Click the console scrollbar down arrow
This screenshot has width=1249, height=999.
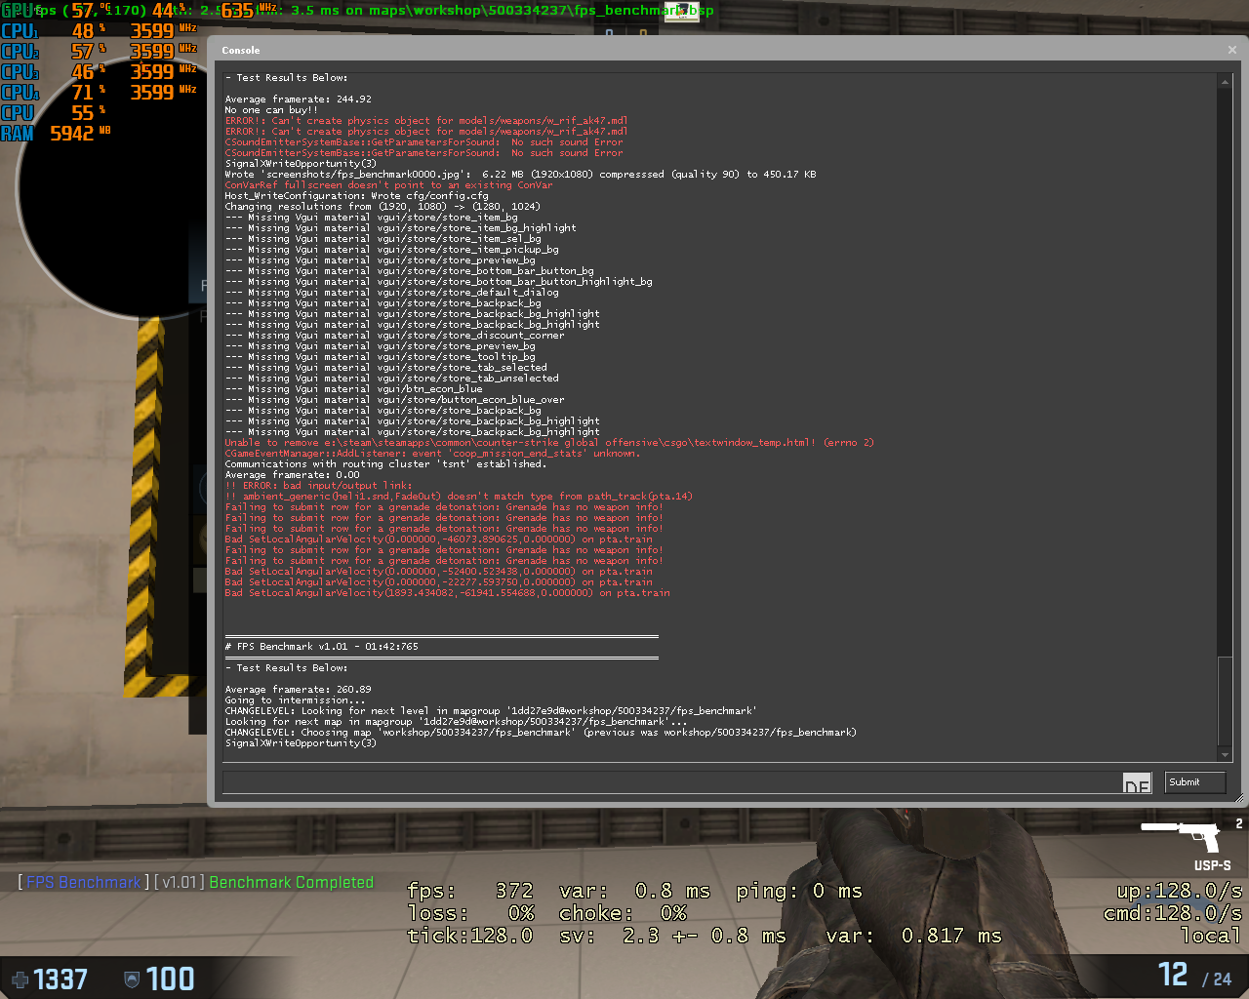pyautogui.click(x=1225, y=754)
